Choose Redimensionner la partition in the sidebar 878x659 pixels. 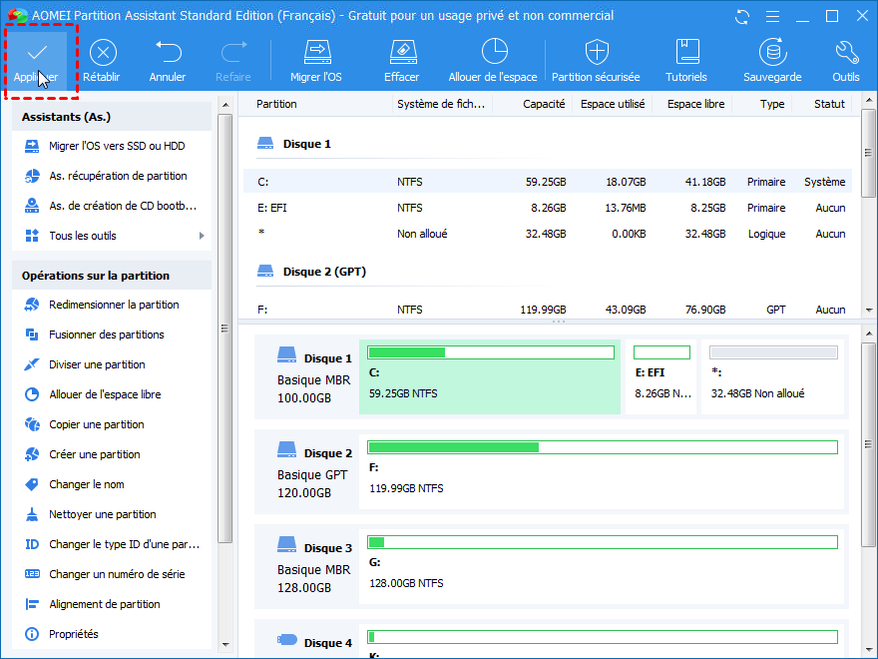click(x=114, y=305)
